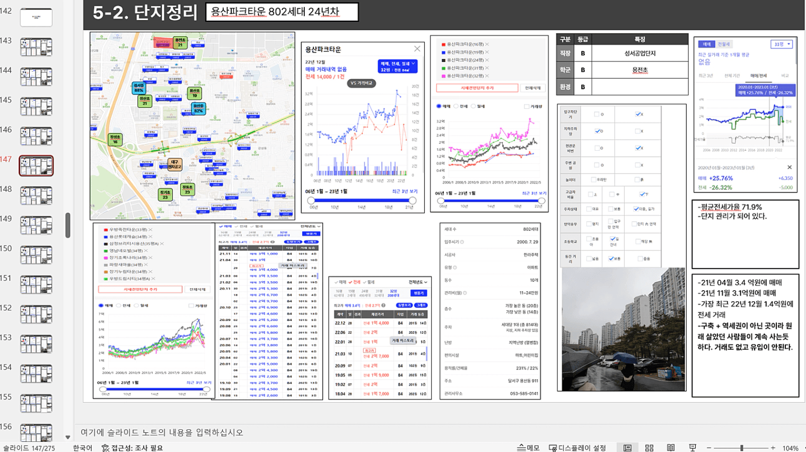
Task: Remove 용산파크타운(19평) from the legend list
Action: [x=487, y=53]
